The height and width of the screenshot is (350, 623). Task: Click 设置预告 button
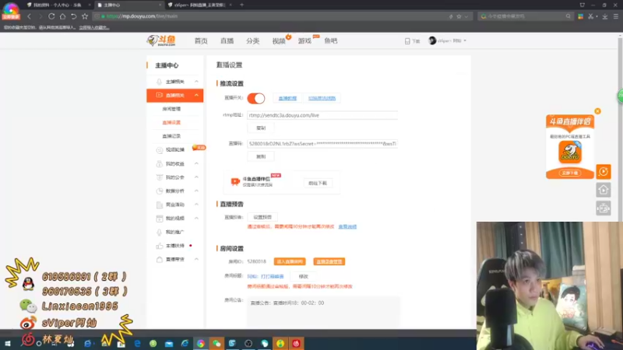(262, 217)
